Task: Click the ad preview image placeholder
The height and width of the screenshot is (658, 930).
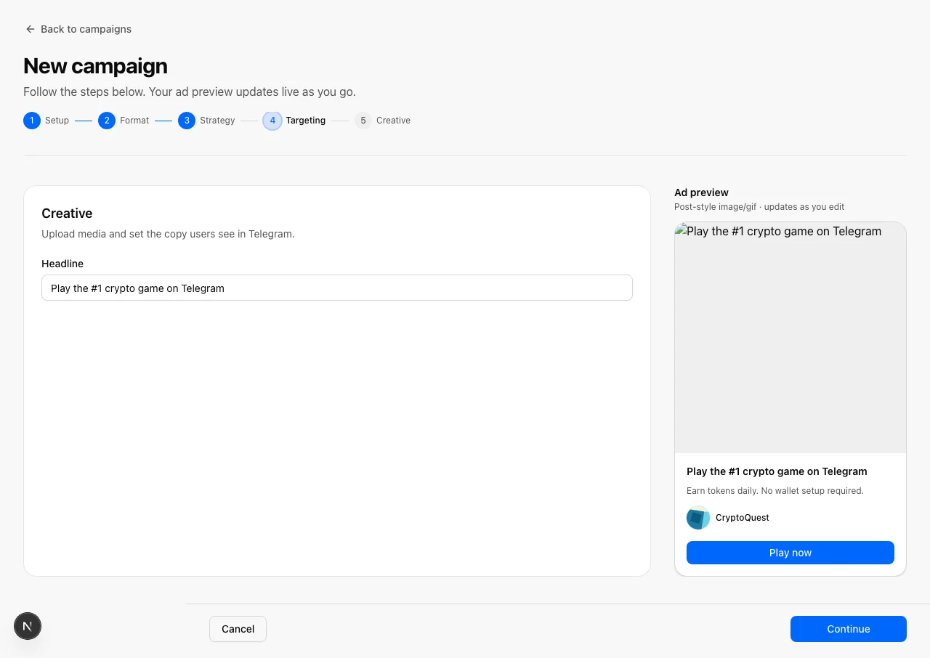Action: [790, 338]
